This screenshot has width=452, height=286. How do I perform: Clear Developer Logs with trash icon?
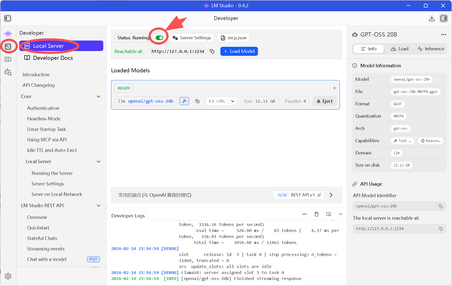click(317, 214)
